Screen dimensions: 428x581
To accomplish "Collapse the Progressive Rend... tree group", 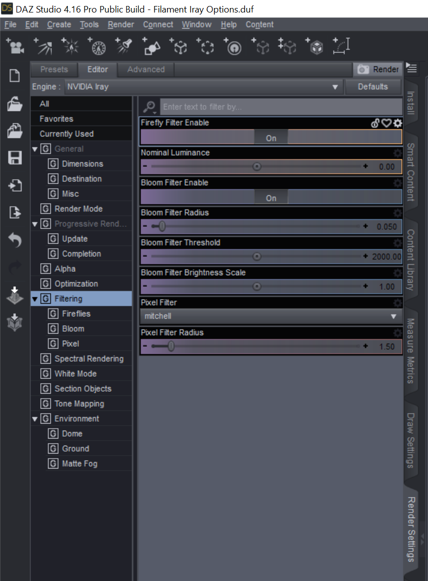I will tap(35, 224).
